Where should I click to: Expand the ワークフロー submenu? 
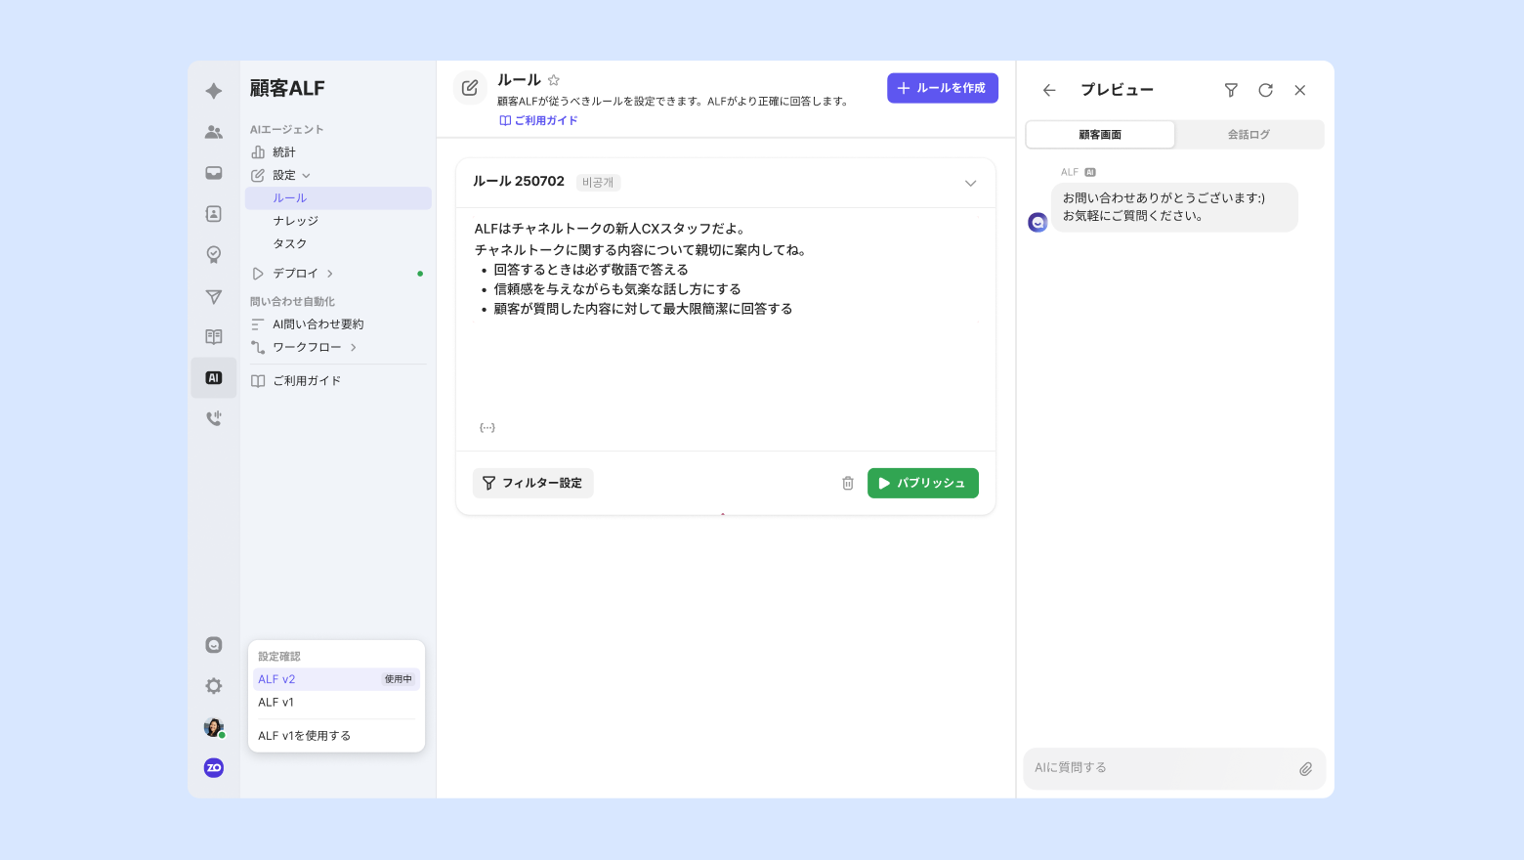(x=354, y=347)
